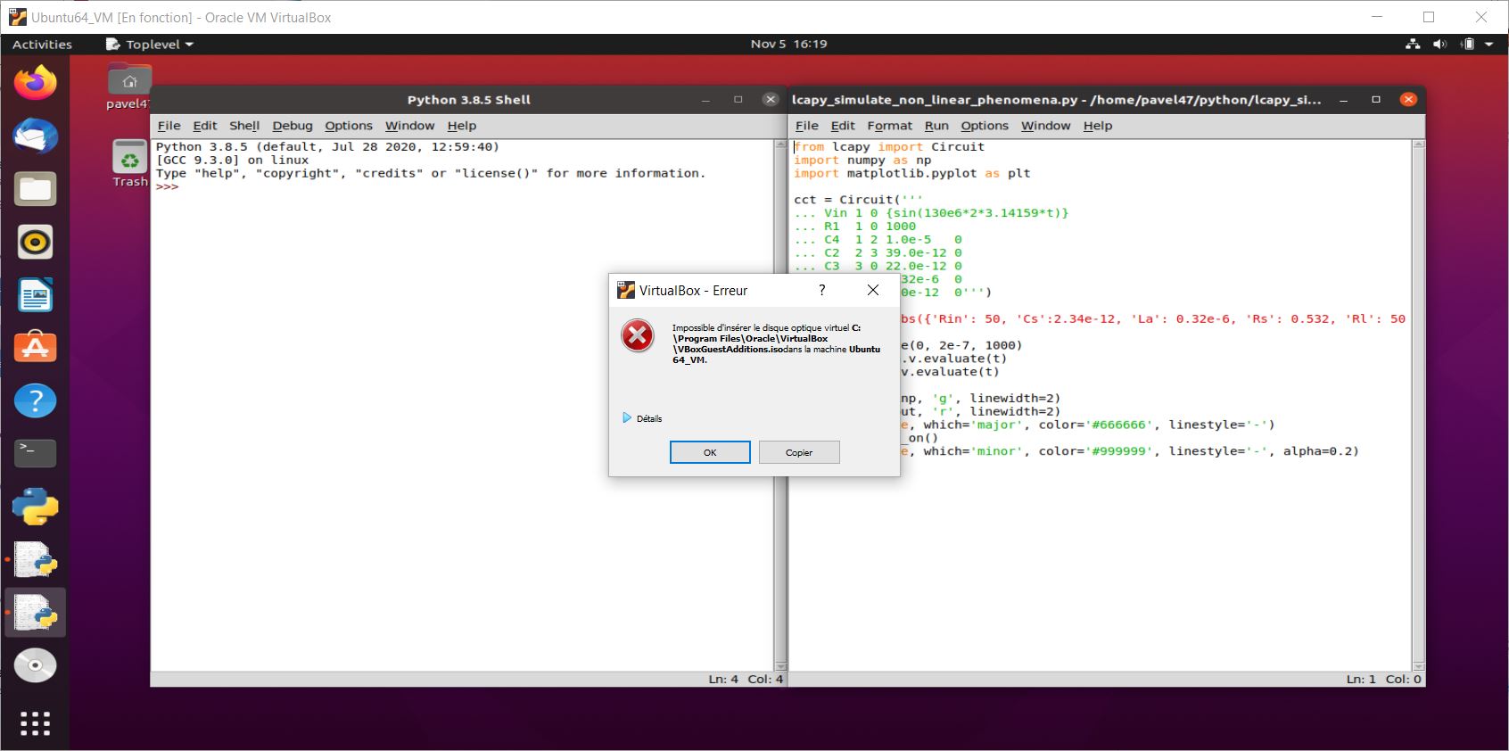Image resolution: width=1509 pixels, height=751 pixels.
Task: Click the 'from lcapy import Circuit' line
Action: 889,147
